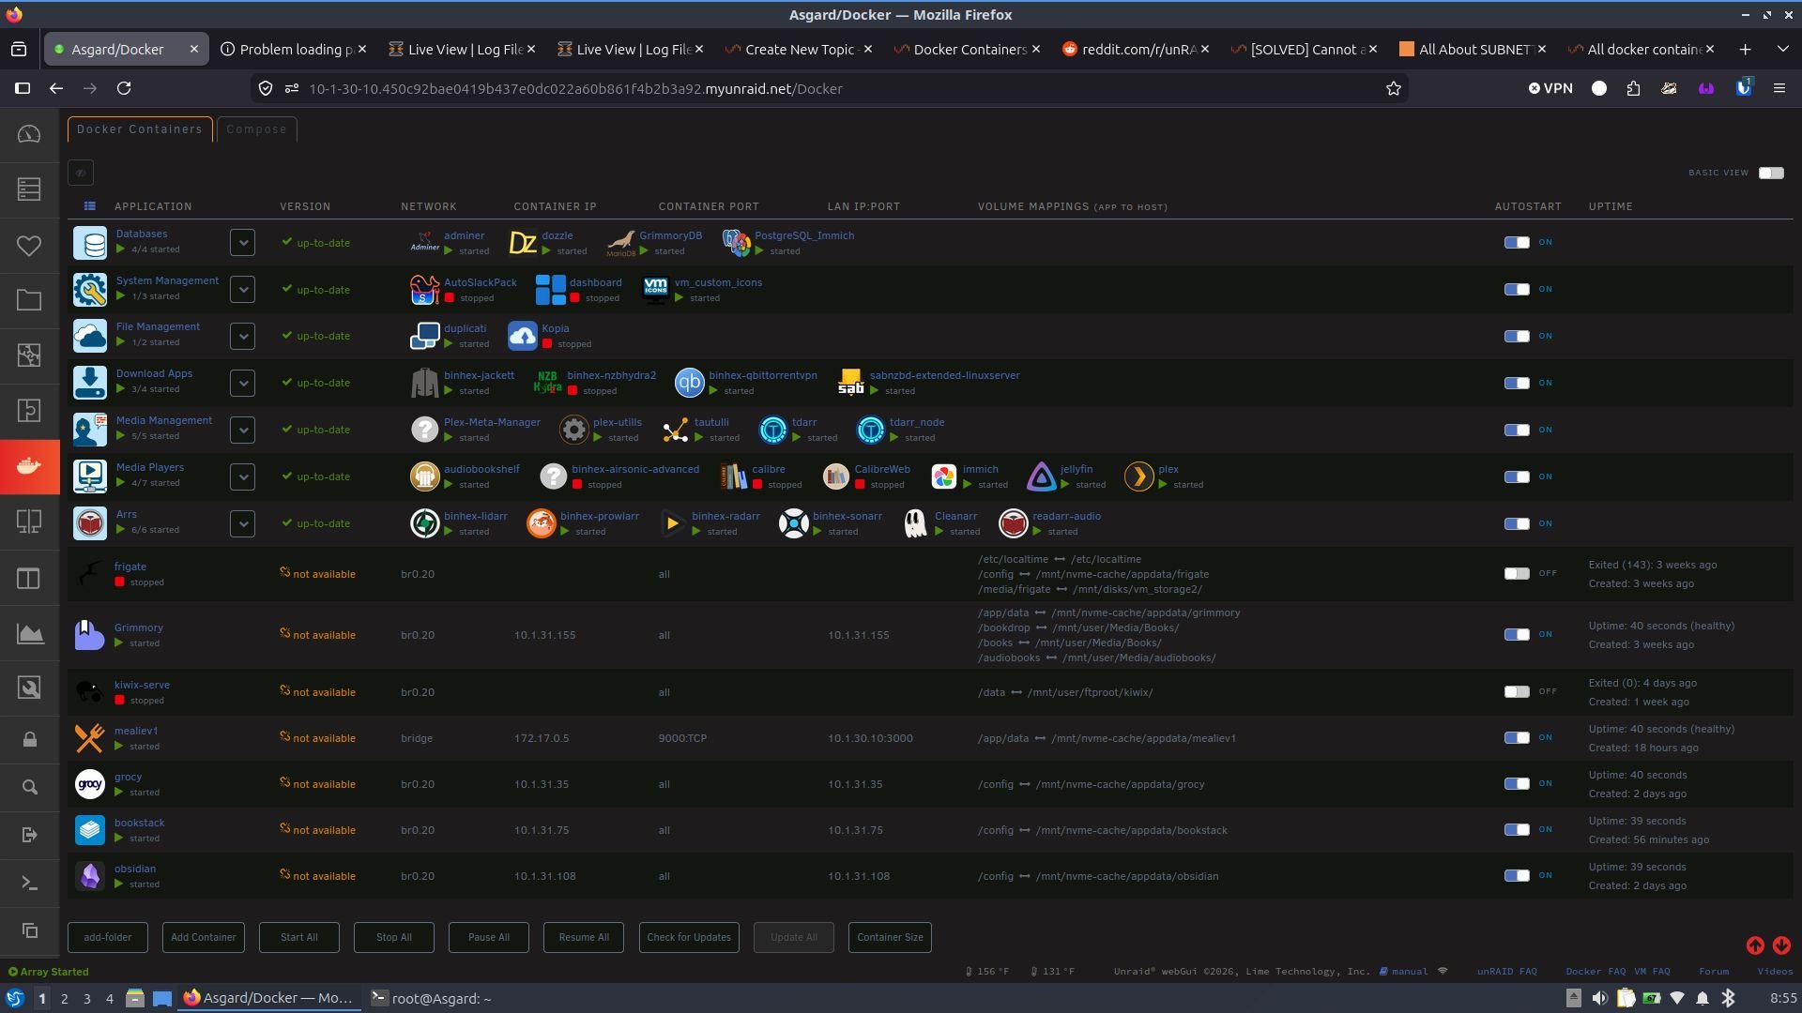1802x1013 pixels.
Task: Expand the Databases folder dropdown
Action: (242, 243)
